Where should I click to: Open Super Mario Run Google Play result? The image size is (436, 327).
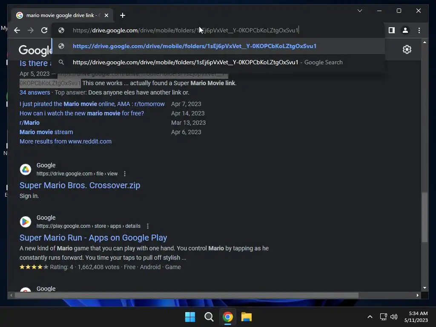click(93, 238)
